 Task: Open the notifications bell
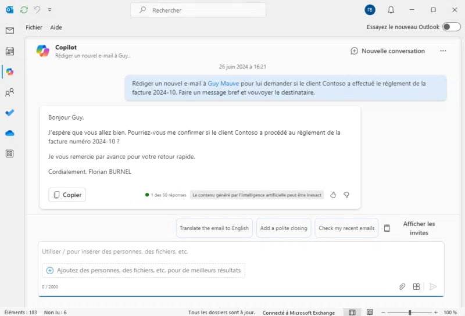tap(391, 10)
